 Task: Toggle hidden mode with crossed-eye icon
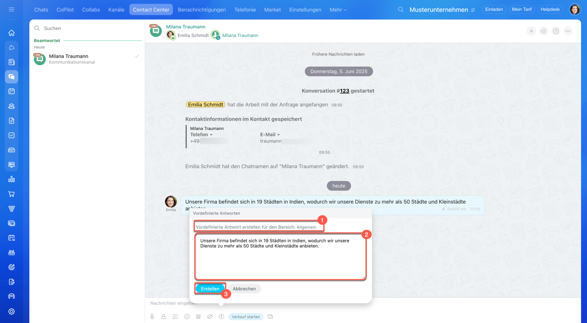[x=210, y=317]
